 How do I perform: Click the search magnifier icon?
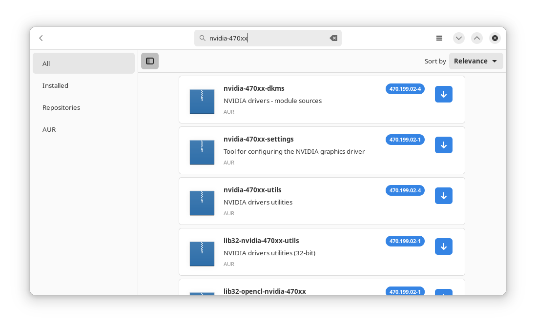pyautogui.click(x=203, y=38)
